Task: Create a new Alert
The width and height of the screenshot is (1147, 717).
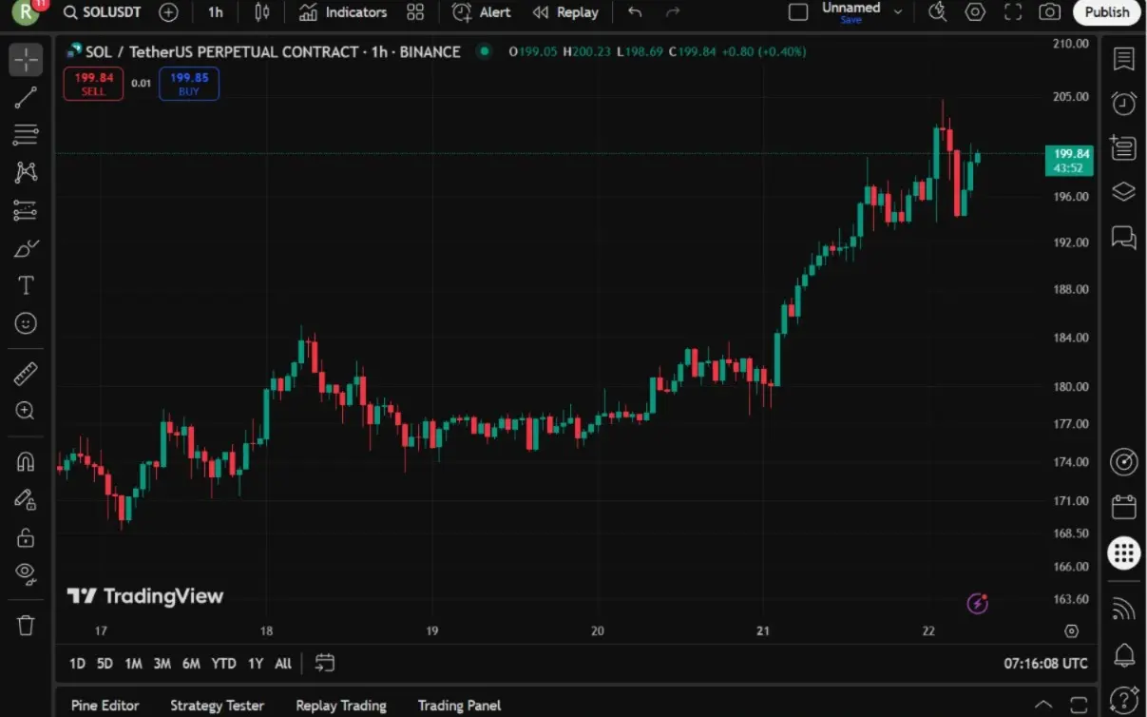Action: (x=482, y=12)
